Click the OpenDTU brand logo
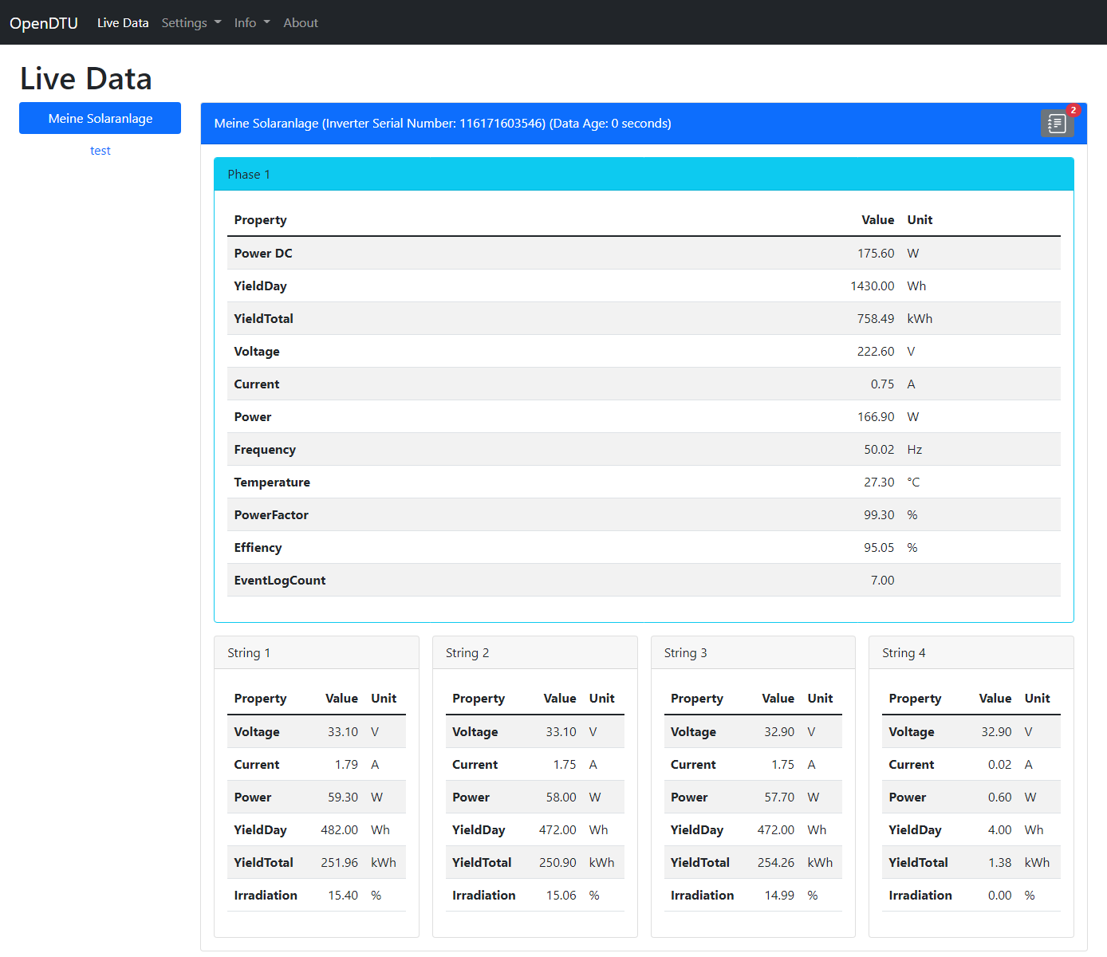 coord(44,23)
